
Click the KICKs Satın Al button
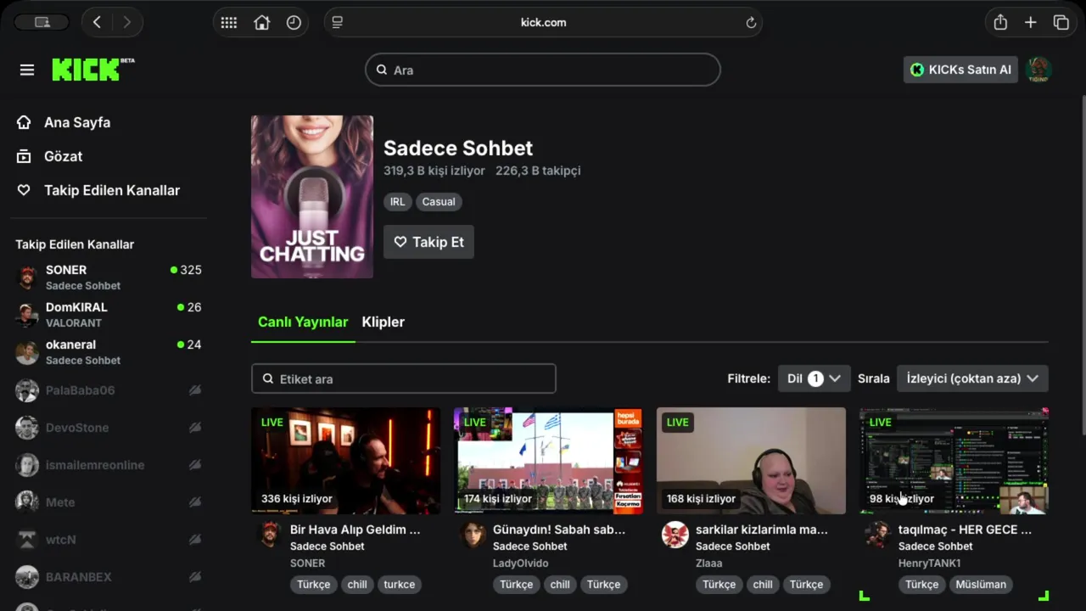[960, 70]
